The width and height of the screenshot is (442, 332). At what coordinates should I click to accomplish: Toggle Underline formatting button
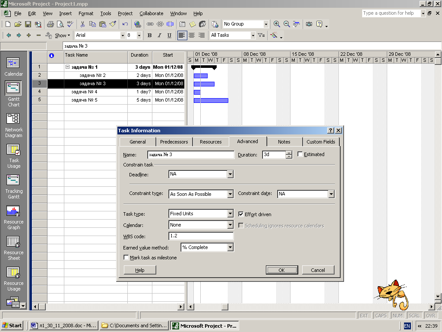tap(169, 35)
